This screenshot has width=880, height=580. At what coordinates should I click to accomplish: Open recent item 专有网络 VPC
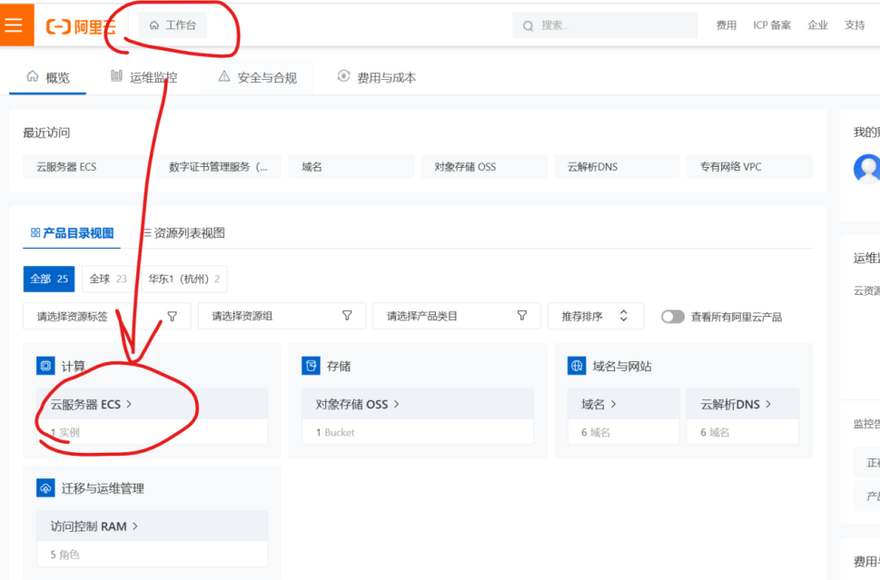pos(749,167)
